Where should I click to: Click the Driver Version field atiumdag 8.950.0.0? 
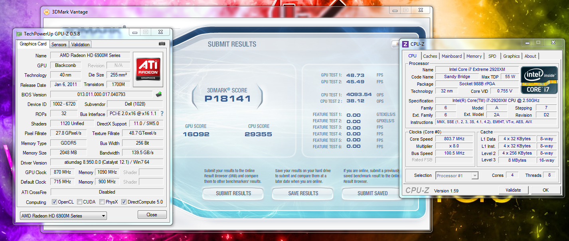point(107,163)
